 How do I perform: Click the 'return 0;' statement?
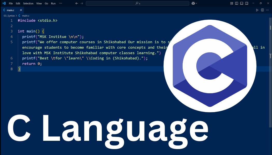pos(32,64)
